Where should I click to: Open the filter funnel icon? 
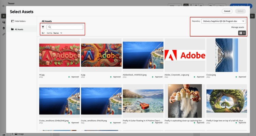43,27
